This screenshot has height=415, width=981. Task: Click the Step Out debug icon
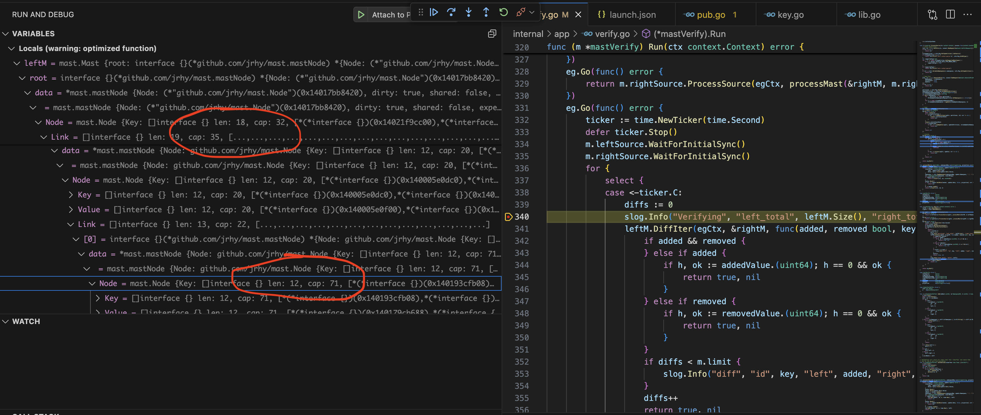point(486,12)
